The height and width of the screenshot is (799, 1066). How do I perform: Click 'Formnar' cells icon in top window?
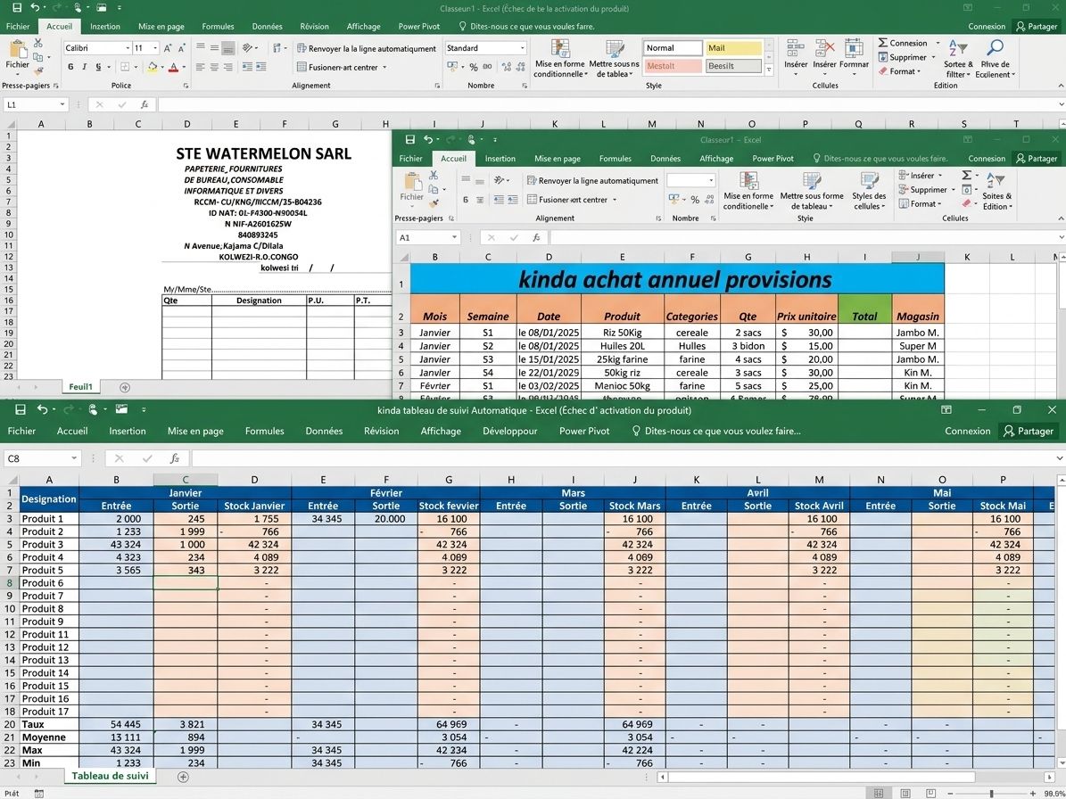coord(854,55)
